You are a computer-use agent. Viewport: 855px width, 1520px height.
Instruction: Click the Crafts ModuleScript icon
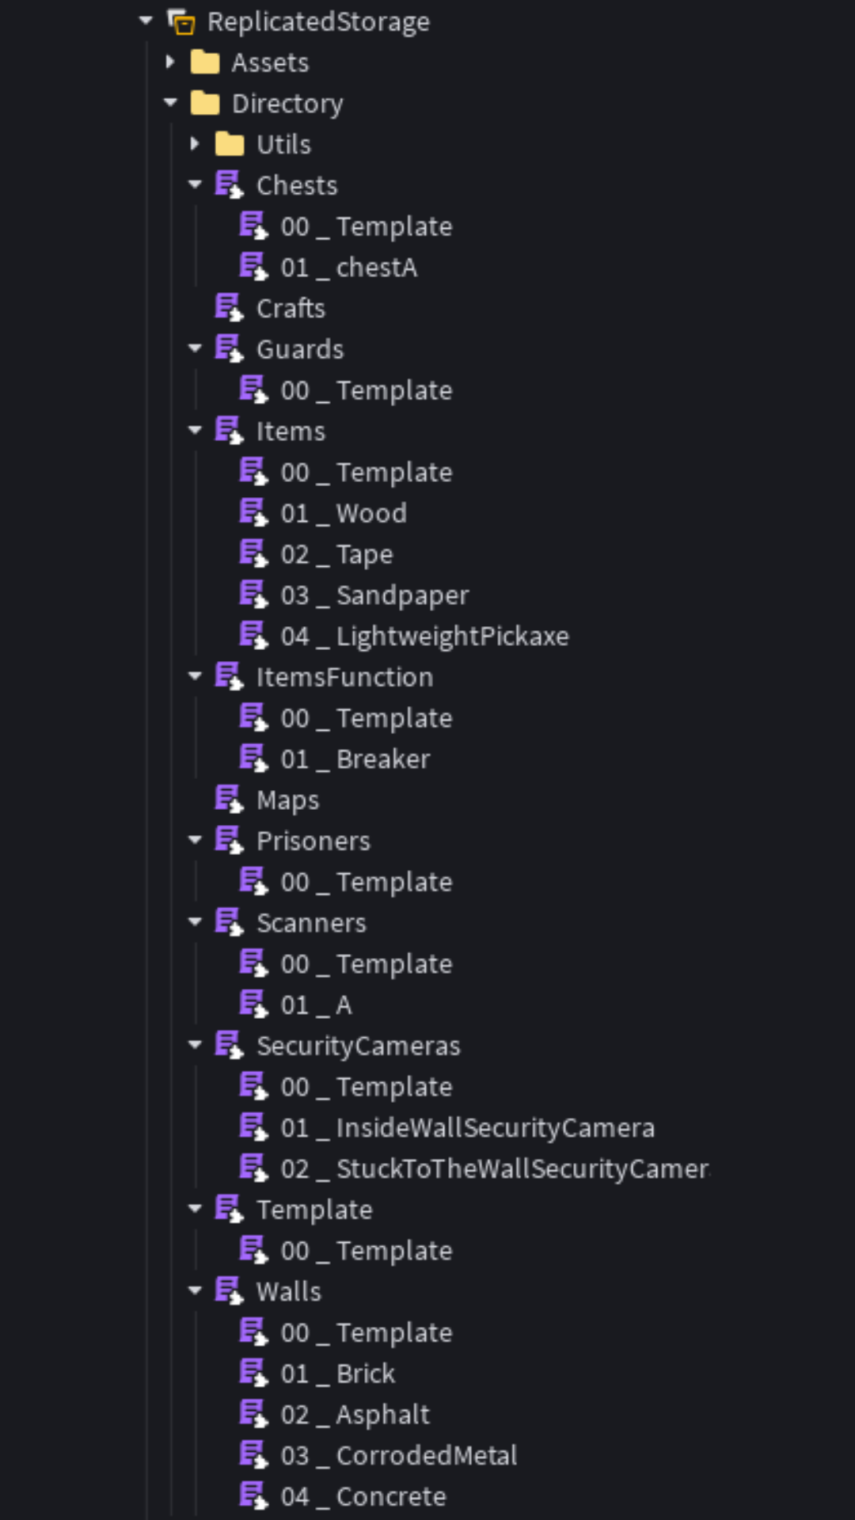point(229,308)
